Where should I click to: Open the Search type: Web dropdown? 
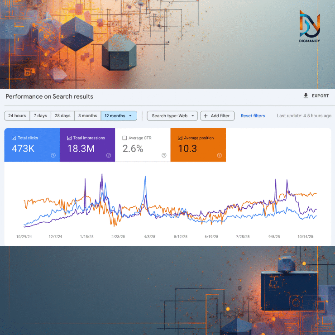[x=172, y=116]
